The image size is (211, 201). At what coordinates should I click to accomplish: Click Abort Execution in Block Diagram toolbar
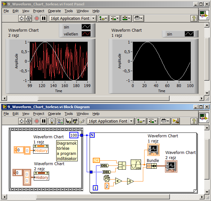click(x=37, y=121)
